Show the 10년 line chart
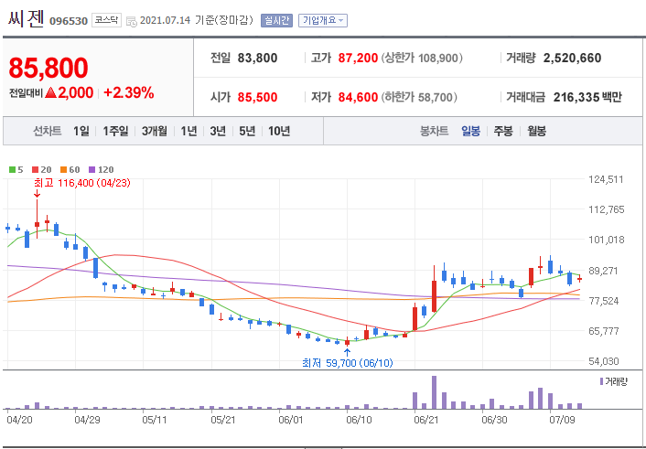Image resolution: width=646 pixels, height=449 pixels. pos(279,131)
